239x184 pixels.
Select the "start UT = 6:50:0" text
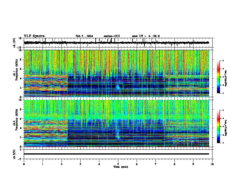tap(146, 36)
